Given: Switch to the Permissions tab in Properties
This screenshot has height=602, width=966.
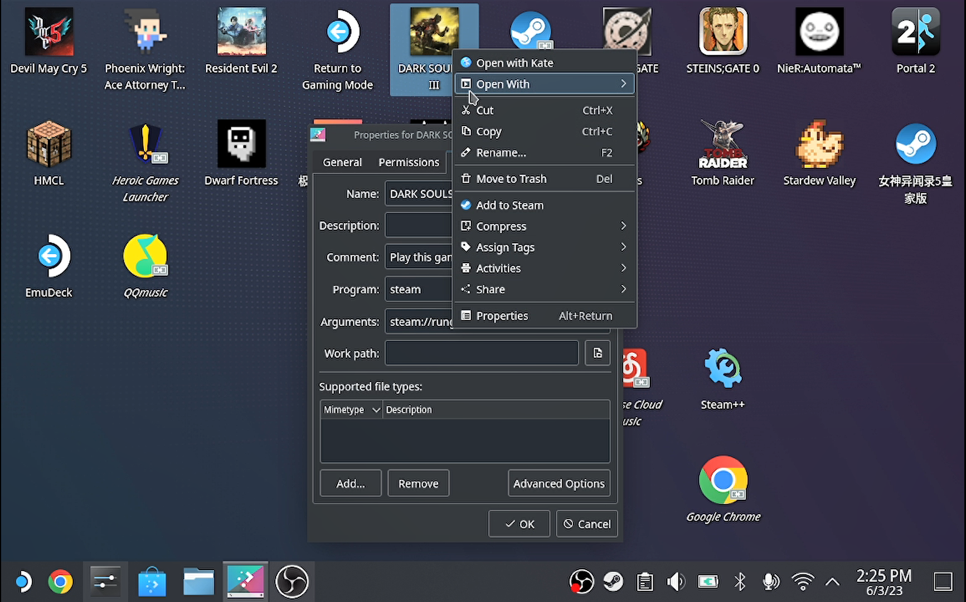Looking at the screenshot, I should [x=409, y=162].
